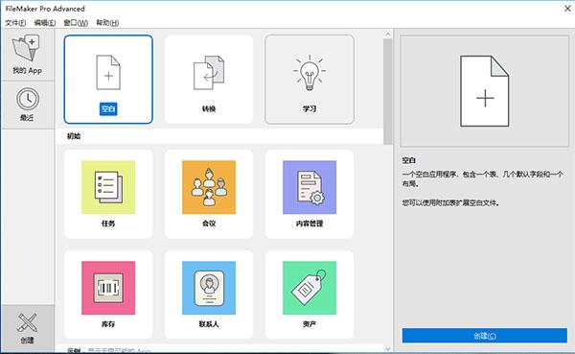Image resolution: width=575 pixels, height=354 pixels.
Task: Open the 编辑(E) menu
Action: click(x=45, y=23)
